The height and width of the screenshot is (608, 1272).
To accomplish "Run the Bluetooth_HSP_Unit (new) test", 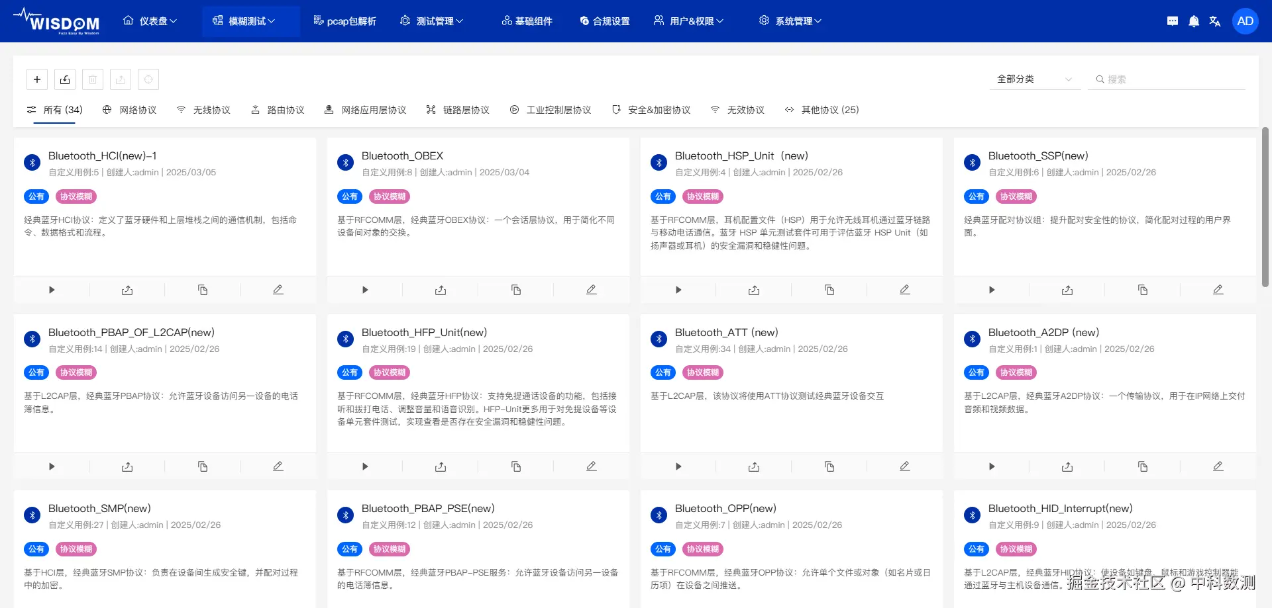I will 678,290.
